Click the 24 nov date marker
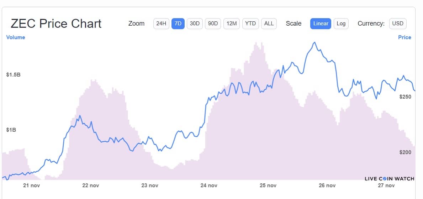423x199 pixels. tap(209, 185)
